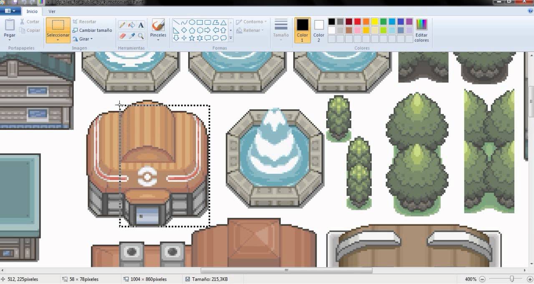Image resolution: width=534 pixels, height=284 pixels.
Task: Choose the Five-point star shape
Action: coord(192,38)
